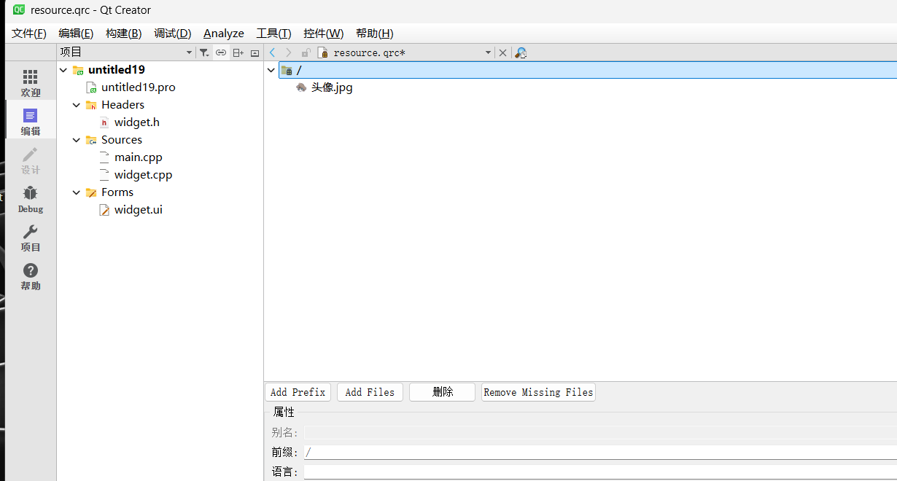Click the Add Prefix button
Screen dimensions: 897x481
pos(298,392)
